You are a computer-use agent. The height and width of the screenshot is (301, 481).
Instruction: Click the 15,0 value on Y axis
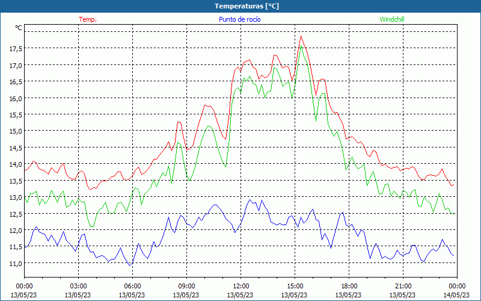pos(16,131)
